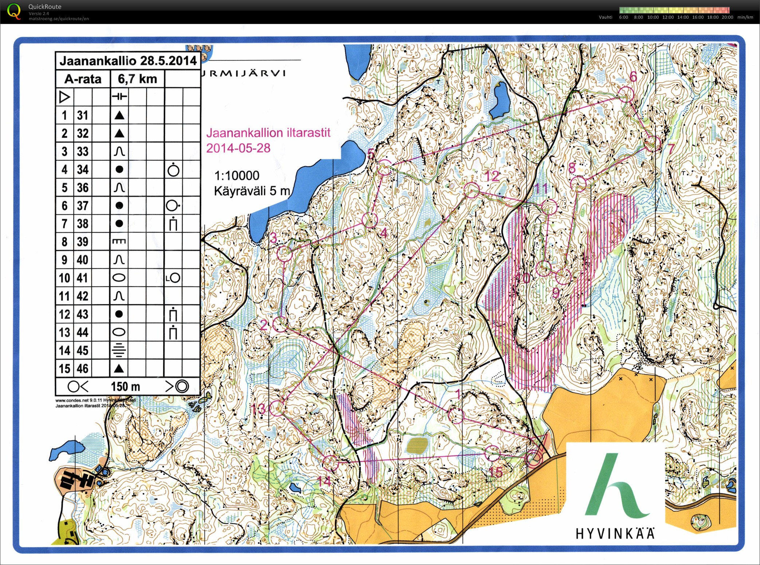760x565 pixels.
Task: Open the matstroeng.se/quickroute/en link
Action: coord(59,19)
